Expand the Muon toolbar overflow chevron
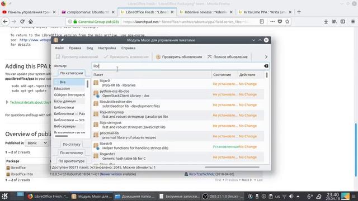 (266, 57)
